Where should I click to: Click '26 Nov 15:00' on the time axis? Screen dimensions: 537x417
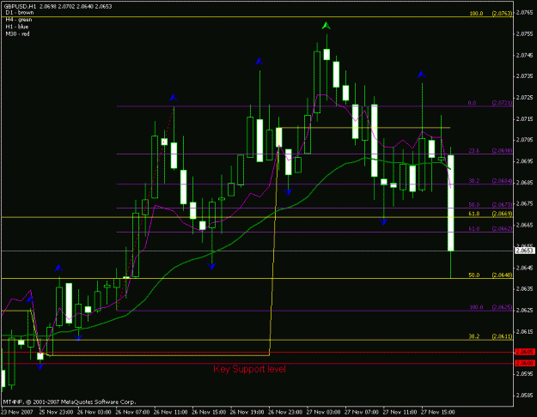click(209, 412)
